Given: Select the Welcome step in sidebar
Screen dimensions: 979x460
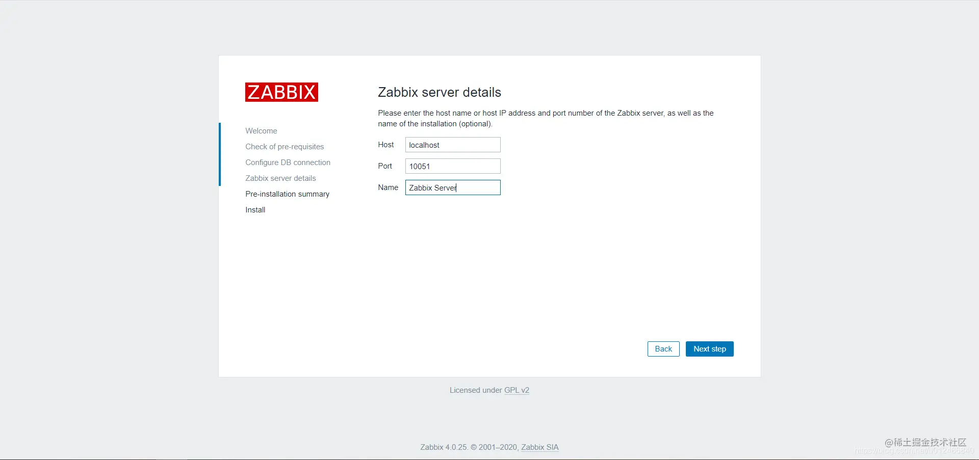Looking at the screenshot, I should click(261, 131).
